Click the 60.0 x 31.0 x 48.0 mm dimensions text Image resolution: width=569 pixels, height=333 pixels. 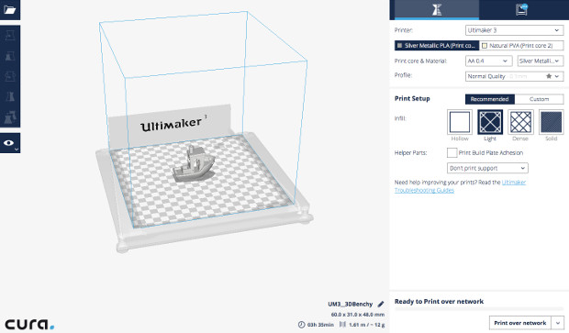(x=357, y=315)
